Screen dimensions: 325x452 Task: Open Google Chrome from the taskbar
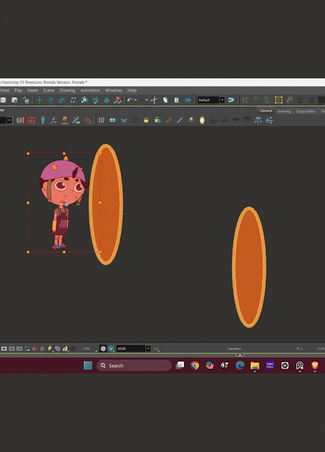coord(195,366)
